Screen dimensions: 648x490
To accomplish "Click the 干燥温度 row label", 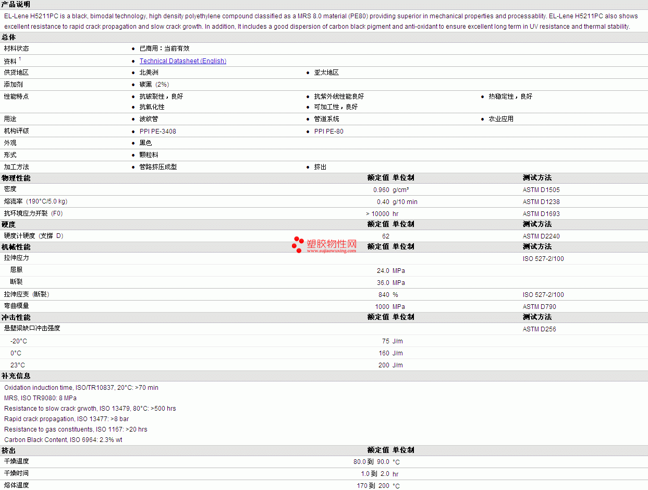I will coord(17,461).
